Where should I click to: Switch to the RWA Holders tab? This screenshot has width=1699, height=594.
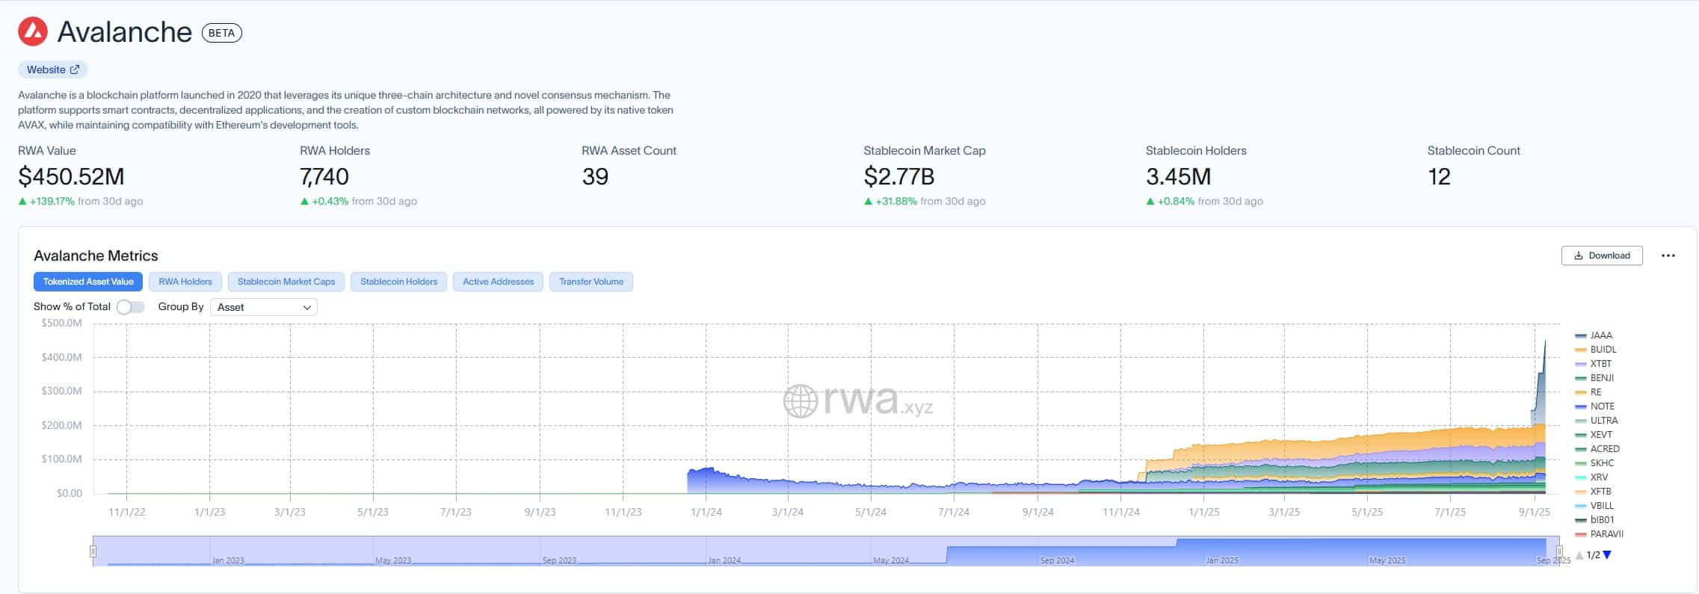185,282
